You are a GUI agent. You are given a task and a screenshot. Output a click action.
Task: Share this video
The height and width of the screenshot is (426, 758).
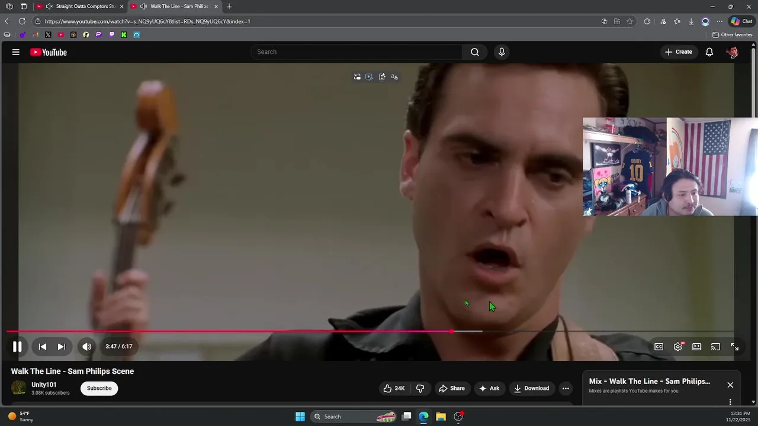click(x=451, y=388)
